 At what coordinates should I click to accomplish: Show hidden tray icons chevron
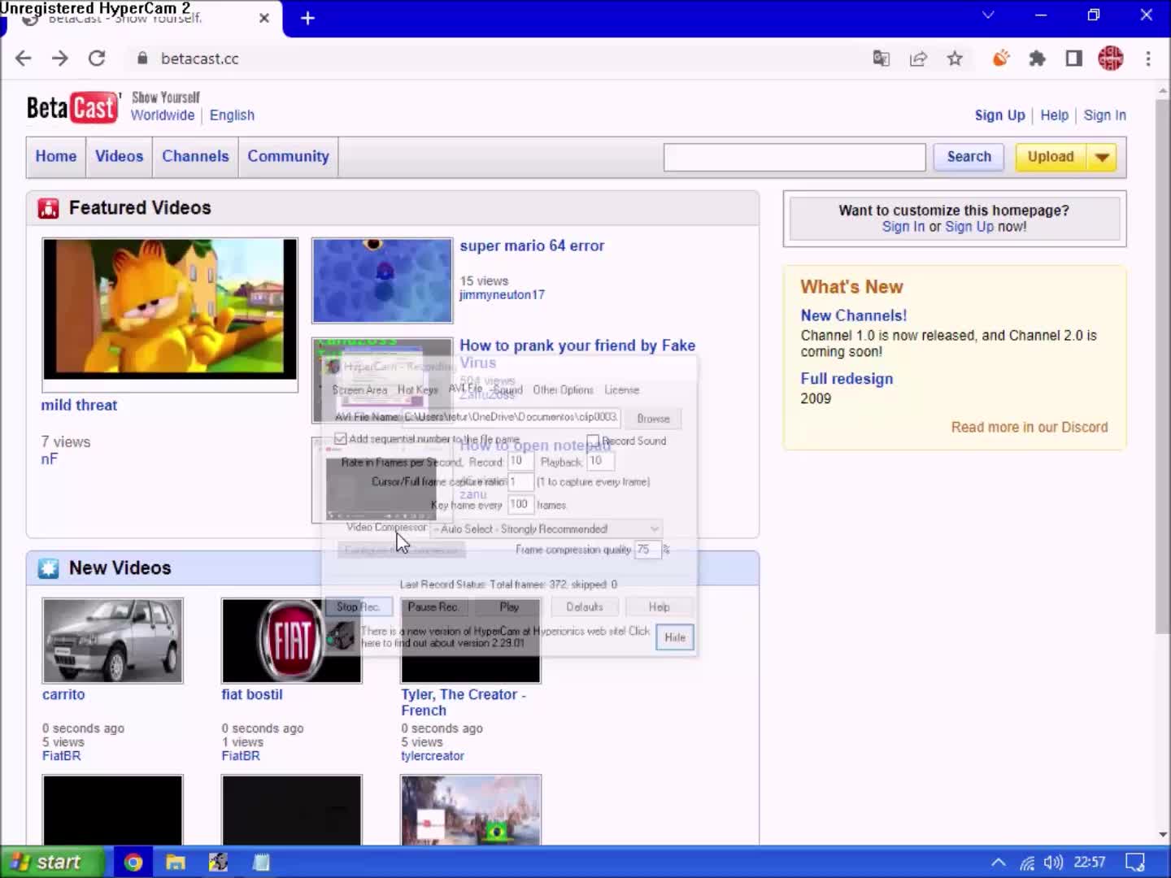pos(999,863)
